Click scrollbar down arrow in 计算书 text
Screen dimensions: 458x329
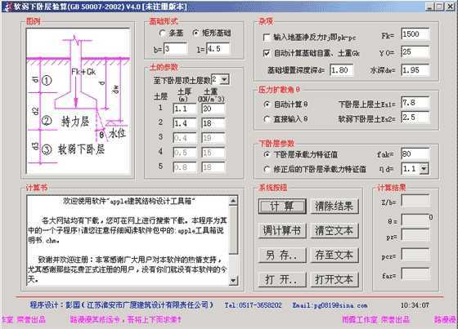coord(233,281)
